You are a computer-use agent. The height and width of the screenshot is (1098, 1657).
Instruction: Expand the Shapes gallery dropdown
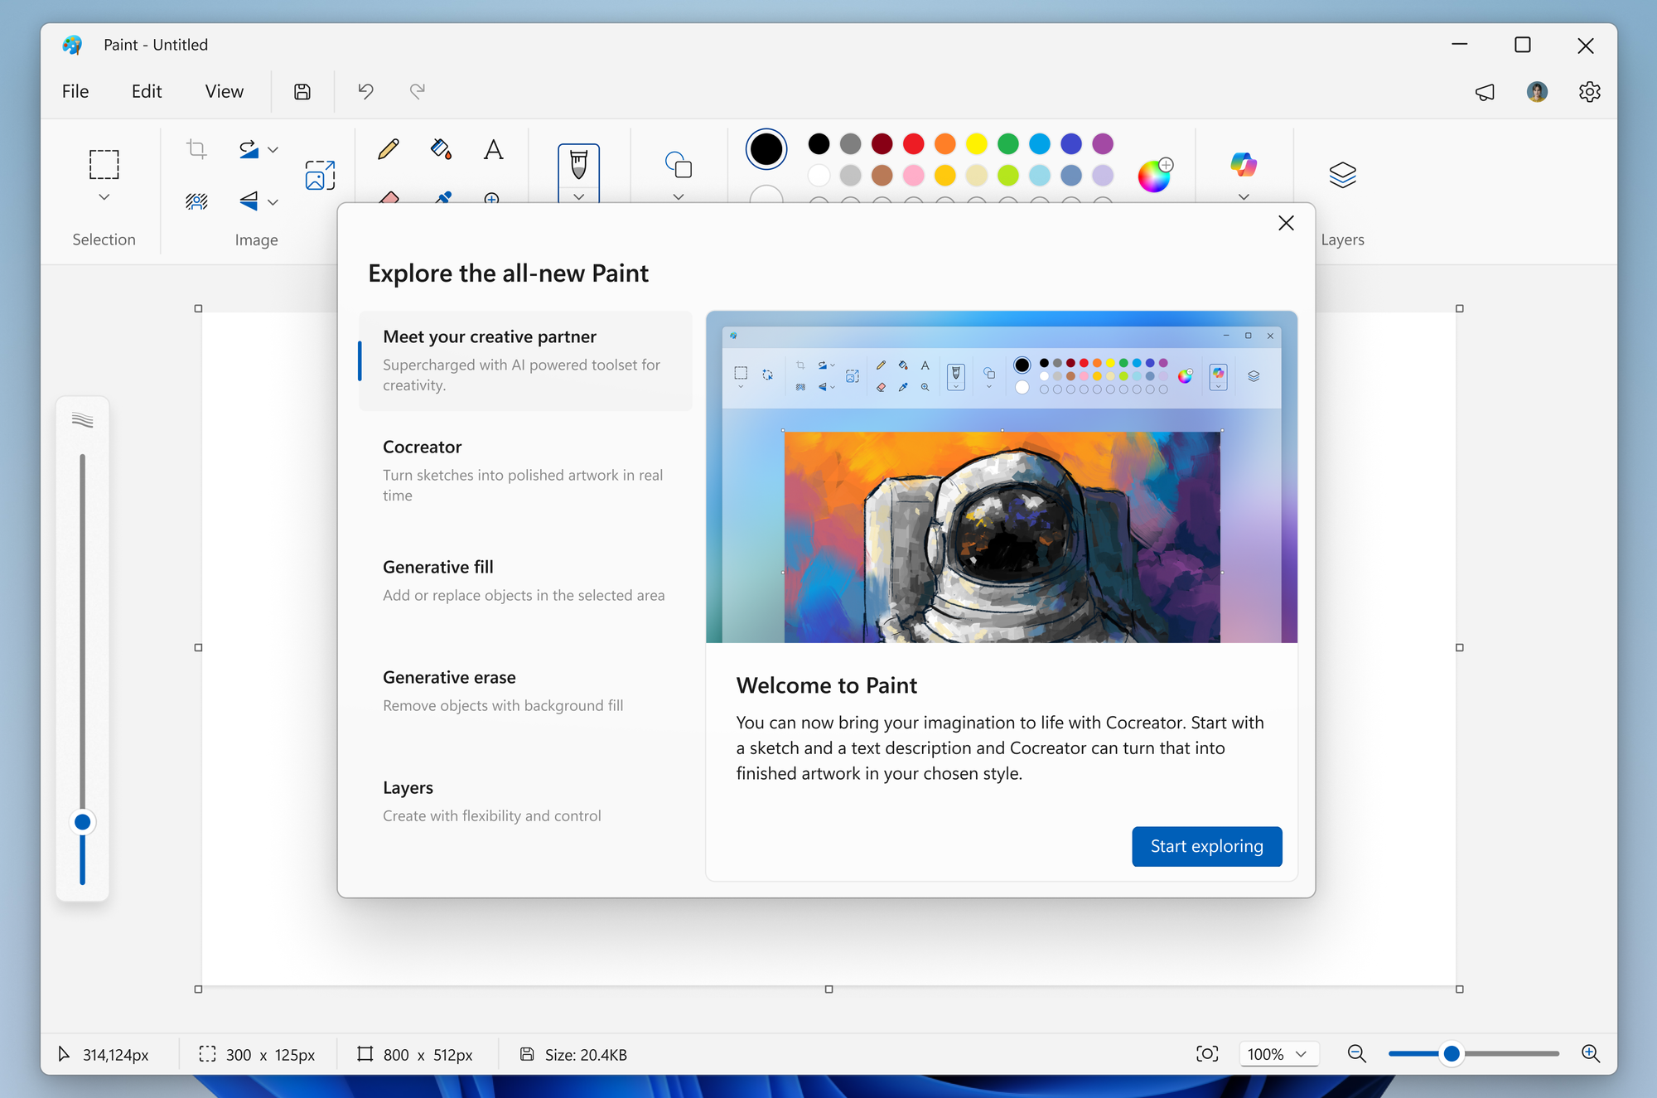pos(678,197)
